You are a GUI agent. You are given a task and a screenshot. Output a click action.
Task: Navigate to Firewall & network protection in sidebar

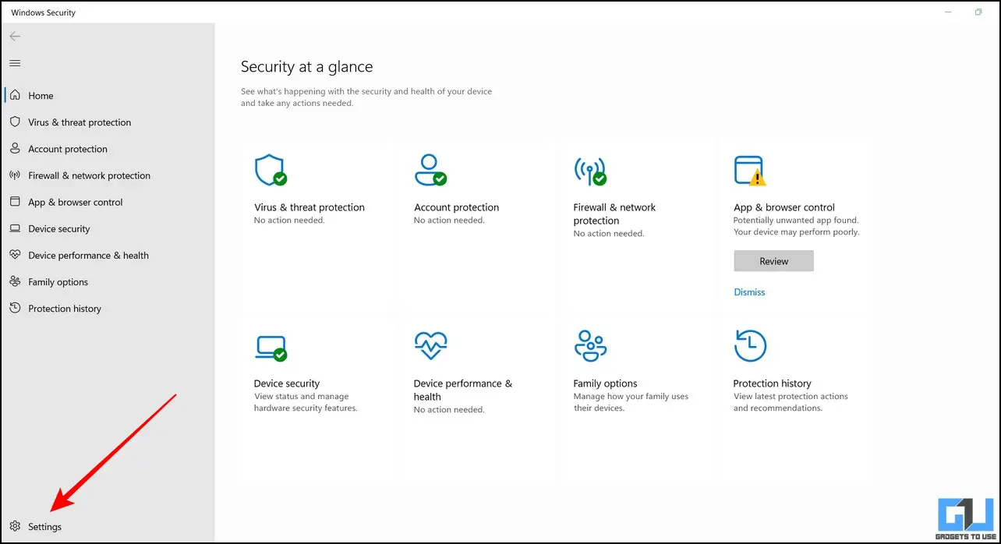tap(90, 175)
